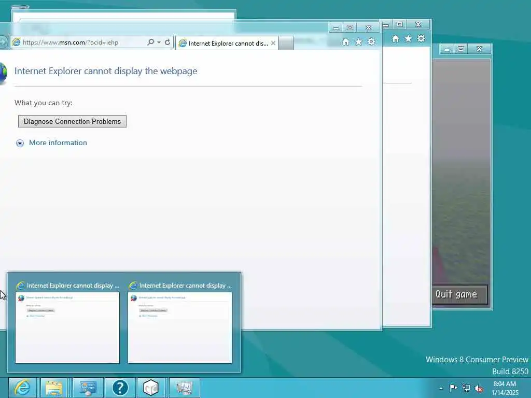
Task: Select the 'Internet Explorer cannot dis...' tab
Action: [x=228, y=44]
